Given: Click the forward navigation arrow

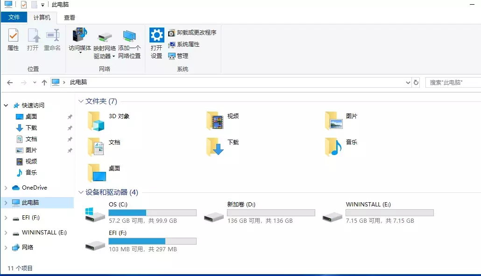Looking at the screenshot, I should pyautogui.click(x=24, y=83).
